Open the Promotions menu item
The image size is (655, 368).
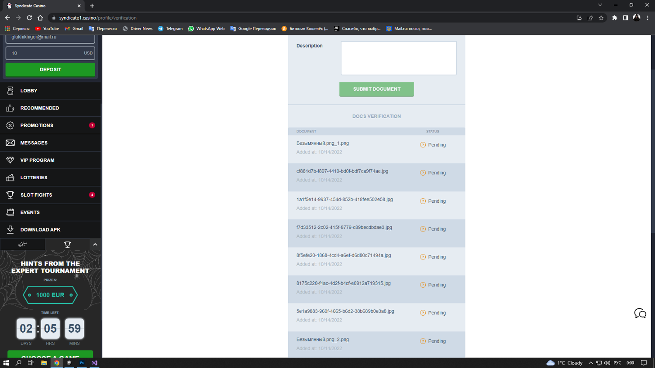coord(50,126)
